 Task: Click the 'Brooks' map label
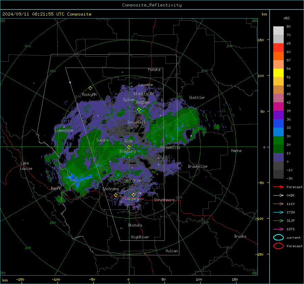coord(240,236)
